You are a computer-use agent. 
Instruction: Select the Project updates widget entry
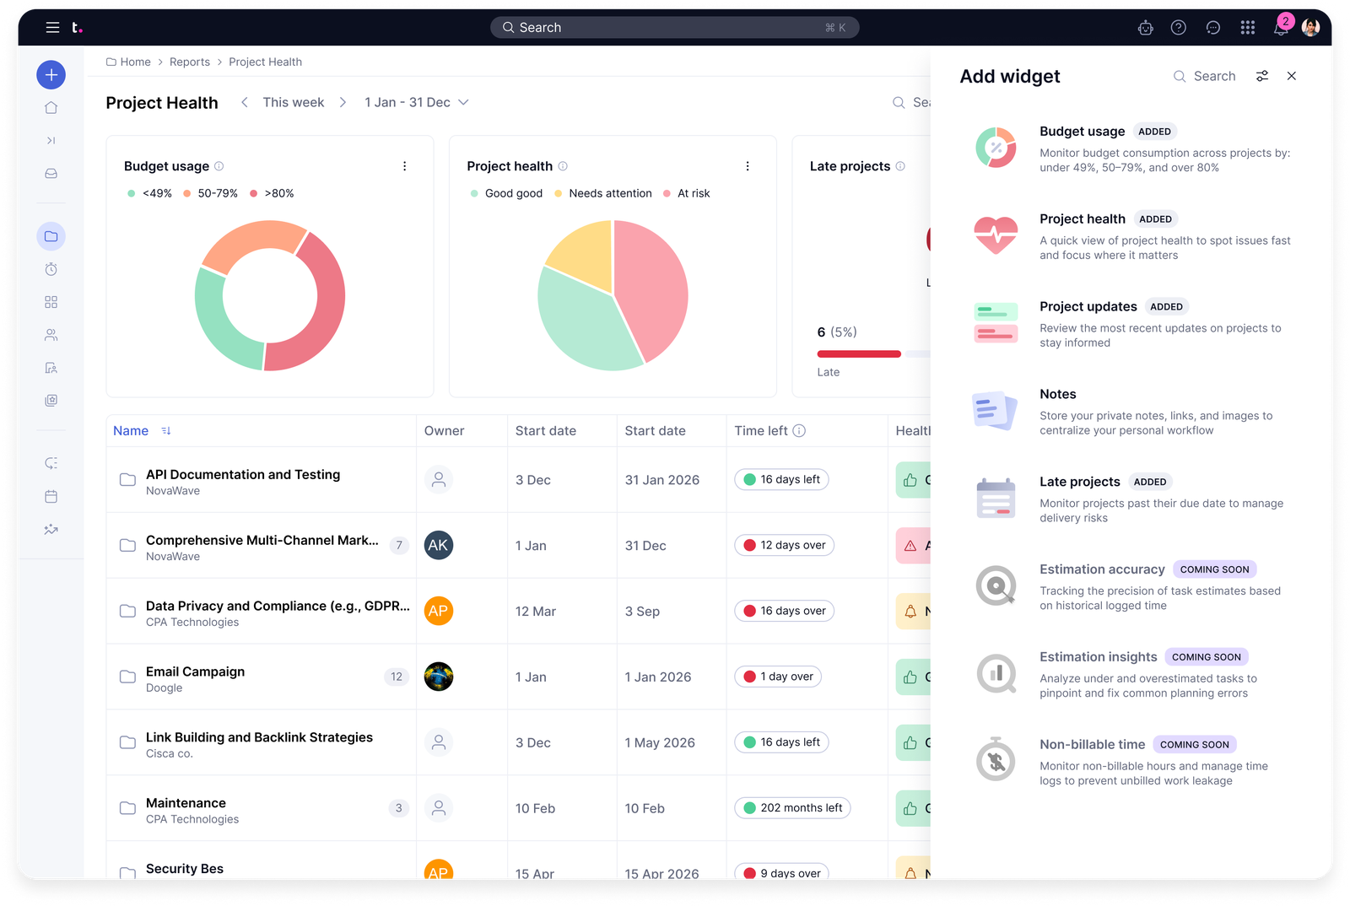(x=1088, y=306)
